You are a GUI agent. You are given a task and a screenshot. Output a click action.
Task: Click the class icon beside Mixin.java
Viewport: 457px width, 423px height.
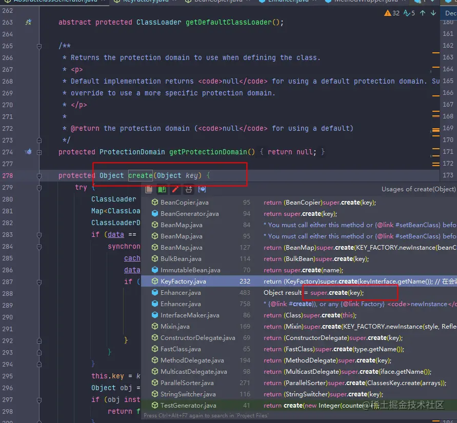155,326
